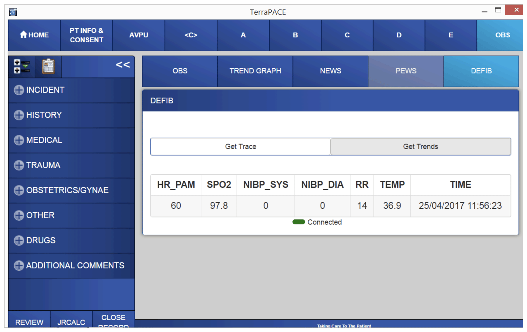The height and width of the screenshot is (332, 527).
Task: Click the dual-plus sort icon in sidebar
Action: 22,67
